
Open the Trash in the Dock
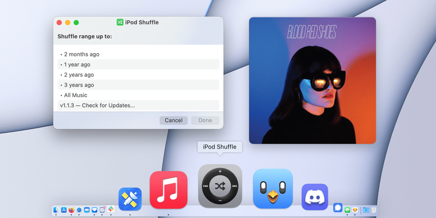coord(374,210)
